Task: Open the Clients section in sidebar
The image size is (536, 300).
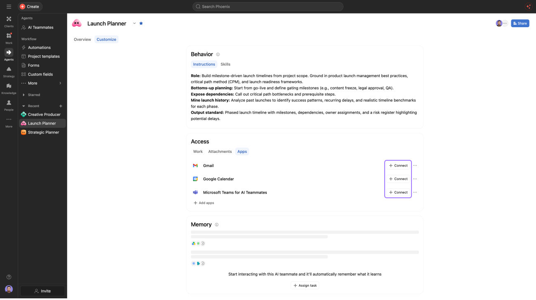Action: click(x=9, y=21)
